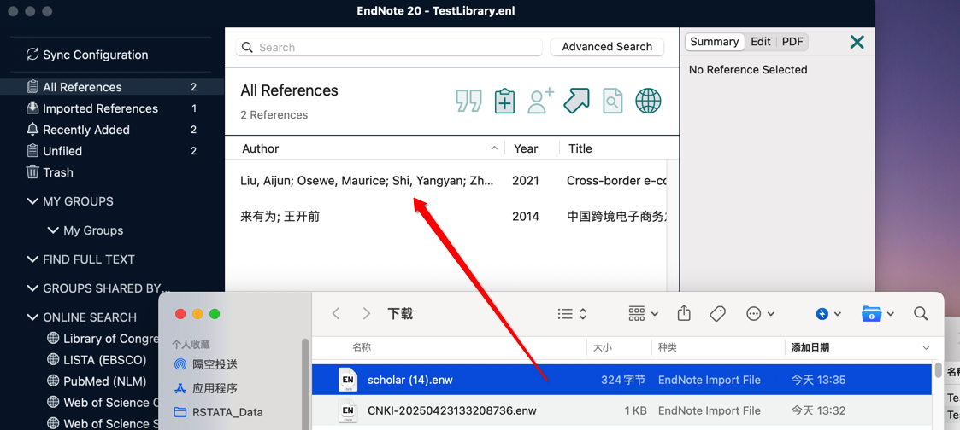Switch to the Edit tab
Screen dimensions: 960x430
761,42
